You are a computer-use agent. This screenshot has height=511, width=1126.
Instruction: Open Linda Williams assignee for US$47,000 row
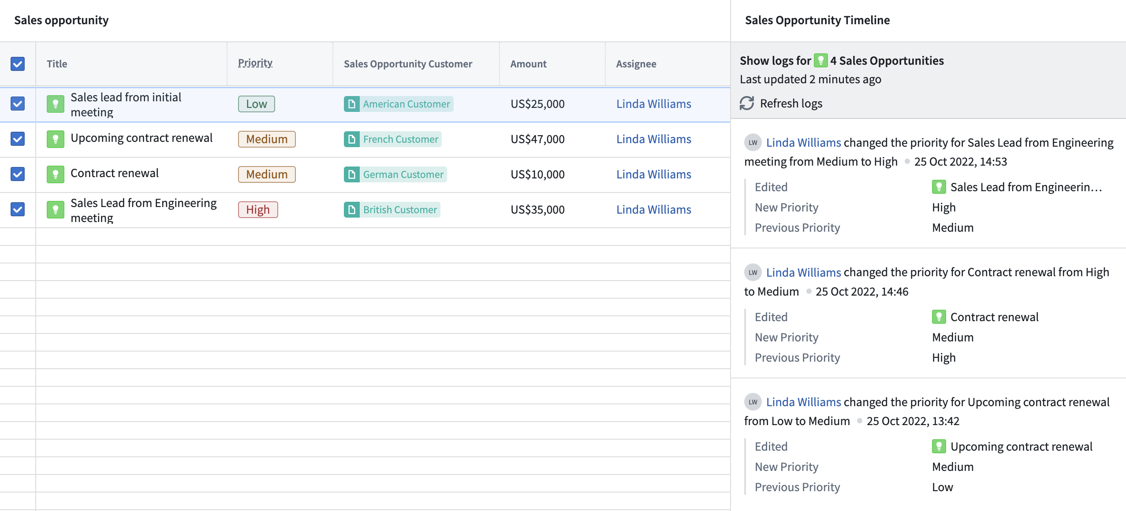point(654,139)
